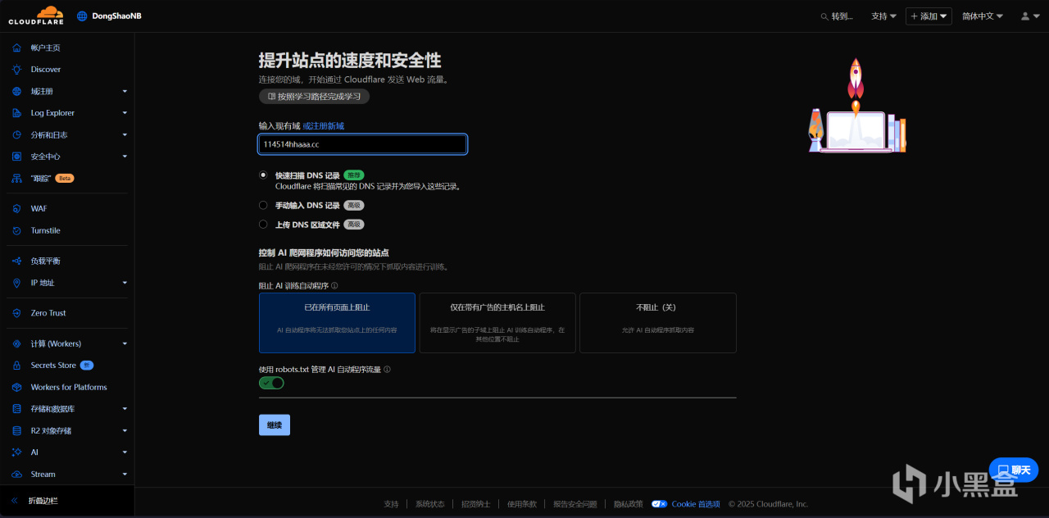This screenshot has width=1049, height=518.
Task: Select 快速扫描 DNS 记录 radio button
Action: coord(263,175)
